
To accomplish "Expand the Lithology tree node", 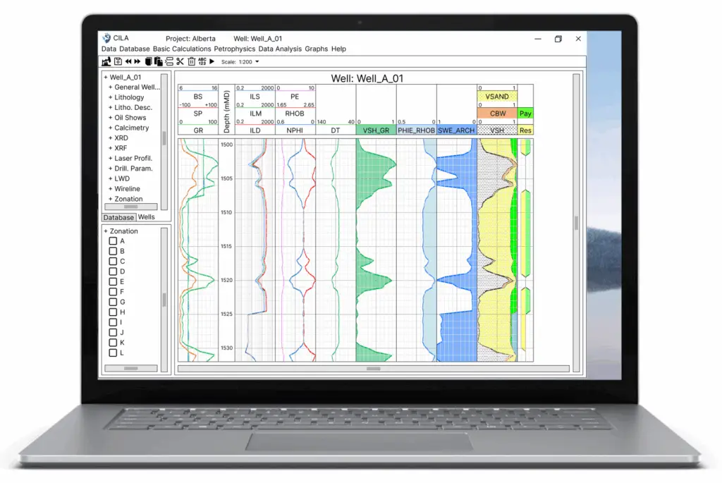I will tap(110, 97).
